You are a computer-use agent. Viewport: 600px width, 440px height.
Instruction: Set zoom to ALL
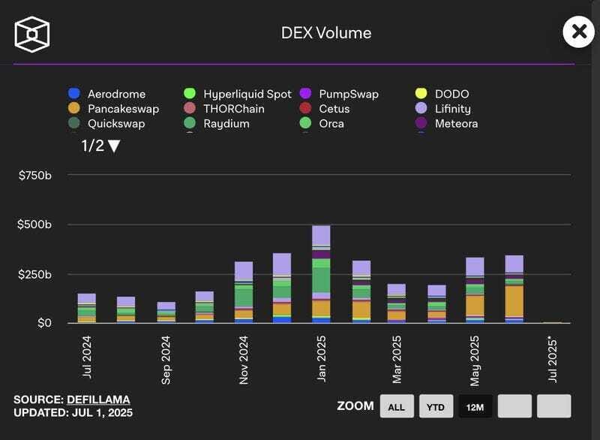tap(397, 406)
